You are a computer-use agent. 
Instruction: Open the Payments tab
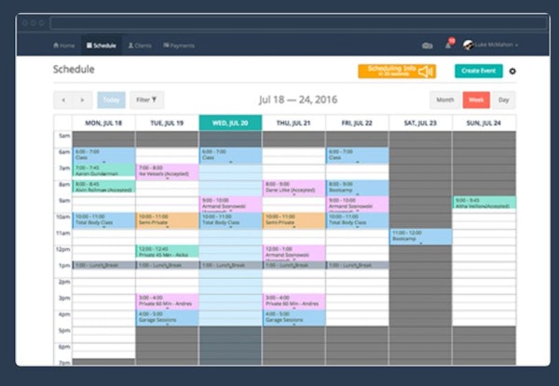pos(179,45)
